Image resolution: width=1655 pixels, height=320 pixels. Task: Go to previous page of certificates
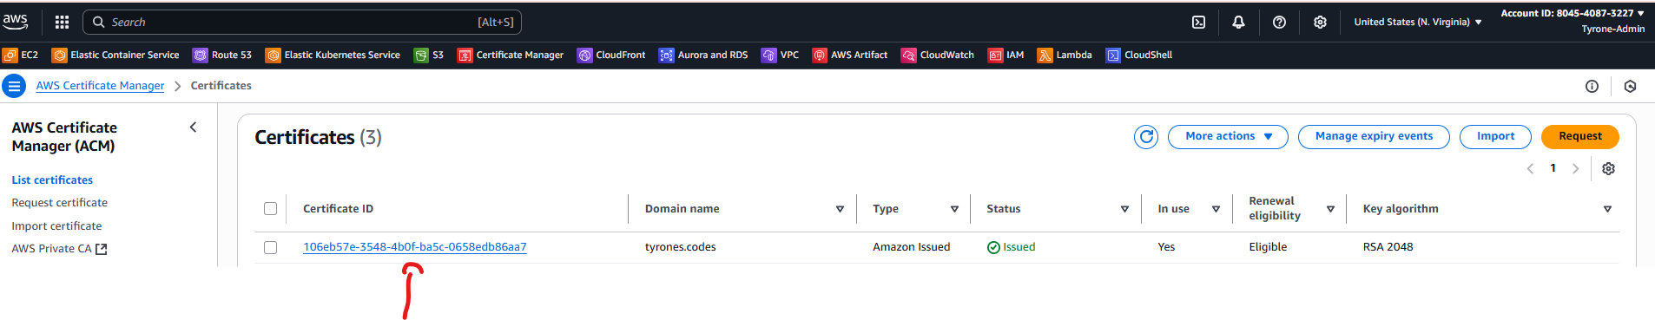click(1530, 169)
